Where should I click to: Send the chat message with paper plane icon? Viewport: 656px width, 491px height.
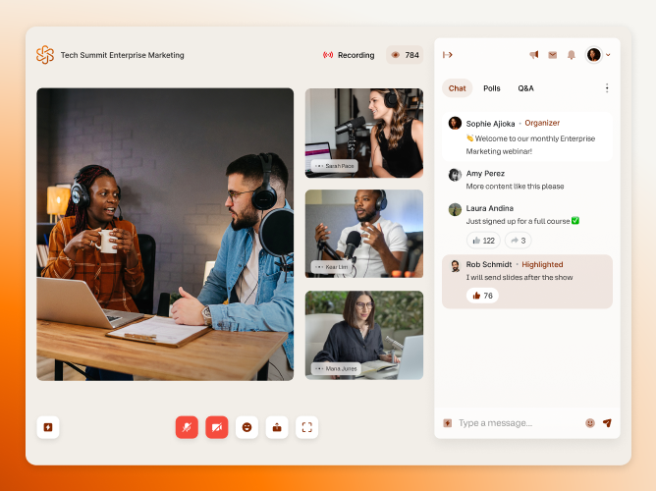[607, 423]
